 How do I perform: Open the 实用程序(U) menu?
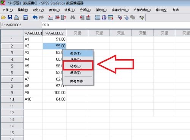point(120,10)
